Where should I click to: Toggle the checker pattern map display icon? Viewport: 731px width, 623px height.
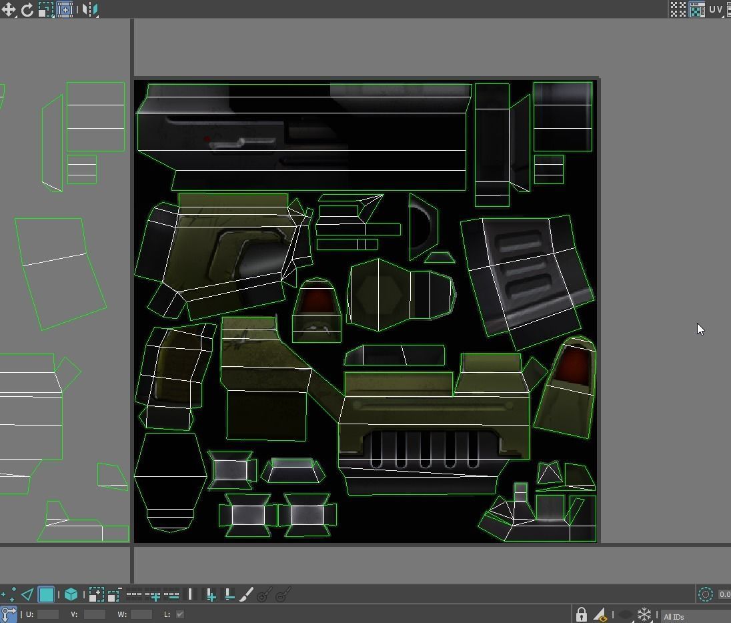point(697,9)
